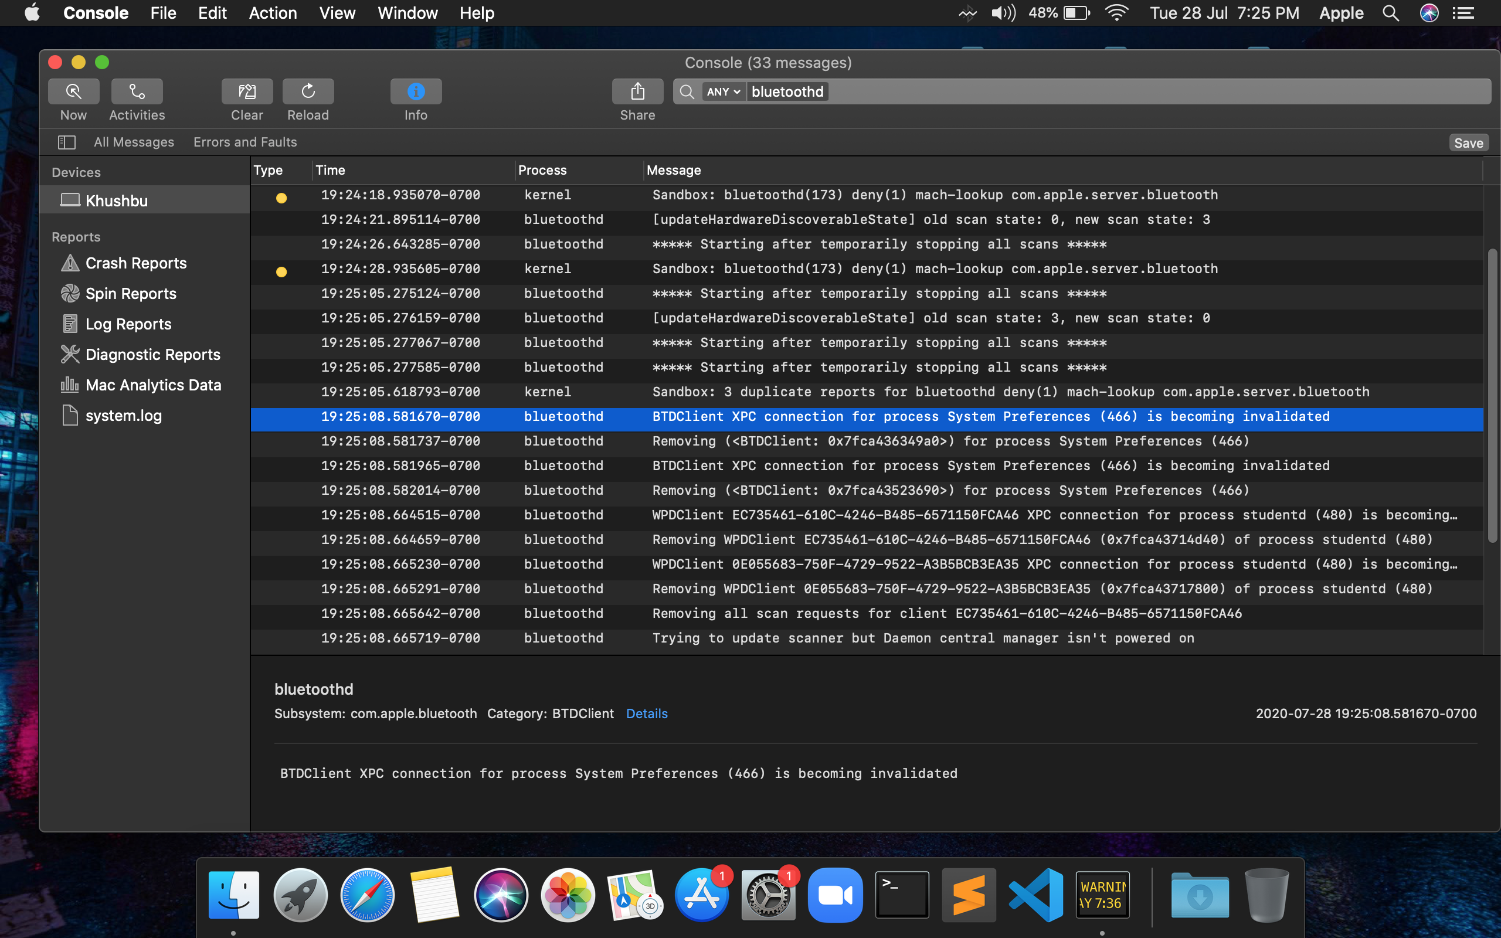
Task: Click the Details link
Action: click(646, 713)
